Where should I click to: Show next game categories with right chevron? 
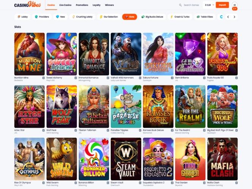click(234, 17)
